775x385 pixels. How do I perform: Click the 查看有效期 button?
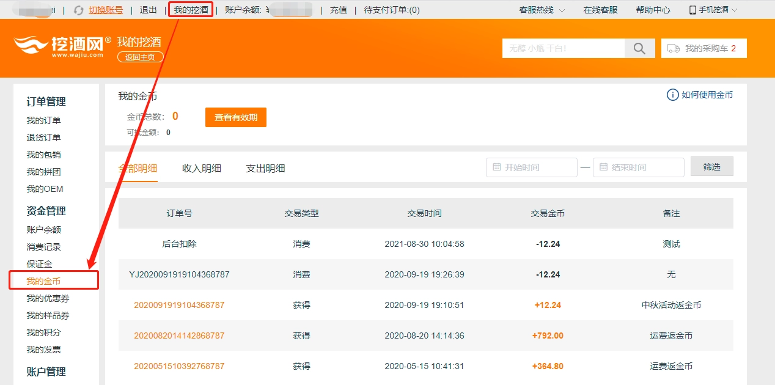[236, 117]
